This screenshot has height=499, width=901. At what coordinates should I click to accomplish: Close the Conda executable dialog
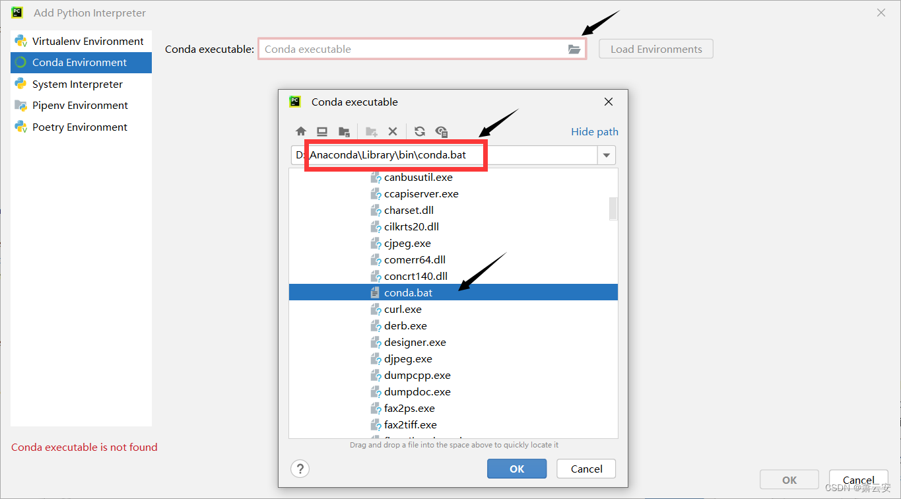point(609,102)
